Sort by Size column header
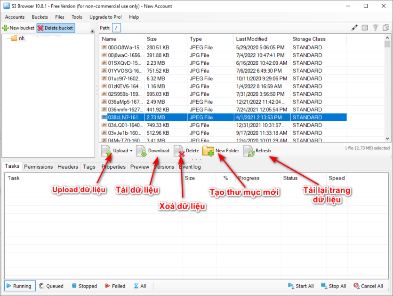Viewport: 393px width, 296px height. tap(166, 39)
